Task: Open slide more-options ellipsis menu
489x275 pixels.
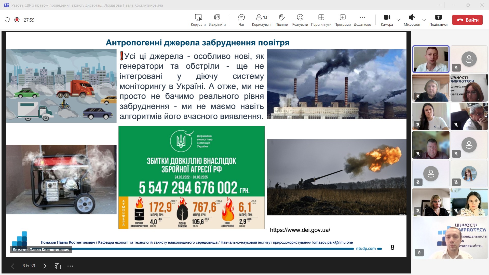Action: coord(70,266)
